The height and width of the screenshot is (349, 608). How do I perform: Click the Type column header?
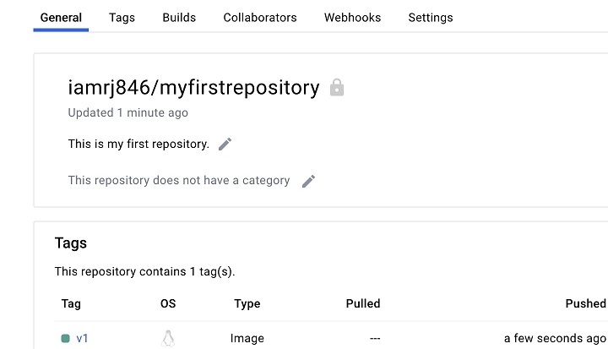(x=247, y=303)
